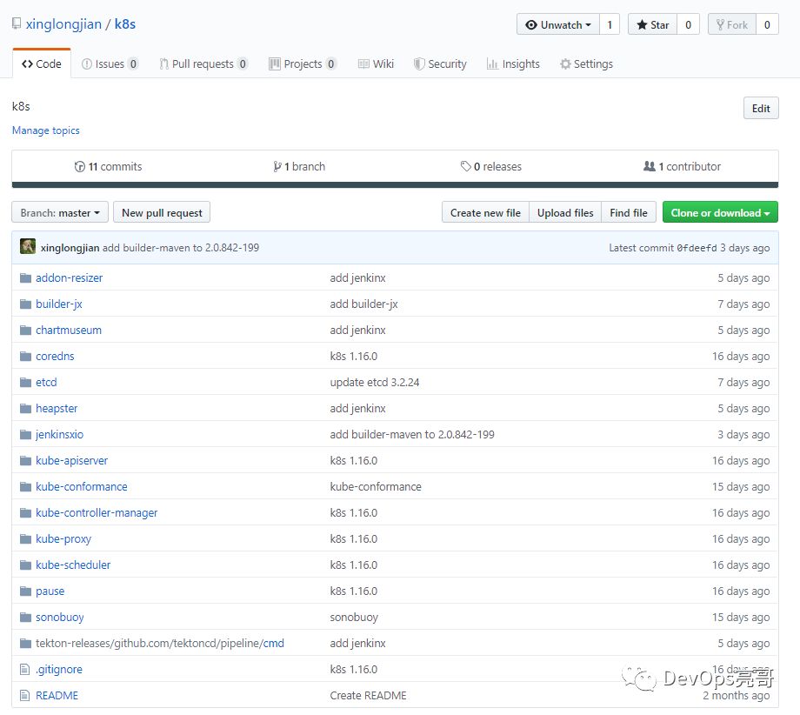Open the .gitignore file link
Screen dimensions: 800x715
coord(58,669)
